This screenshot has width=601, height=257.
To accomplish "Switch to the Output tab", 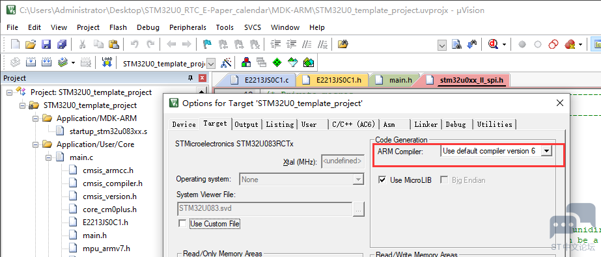I will coord(247,124).
